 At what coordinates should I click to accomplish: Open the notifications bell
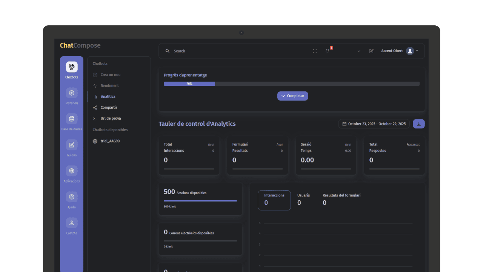(x=328, y=51)
